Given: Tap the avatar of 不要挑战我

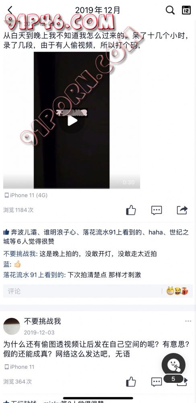Looking at the screenshot, I should pyautogui.click(x=12, y=326).
